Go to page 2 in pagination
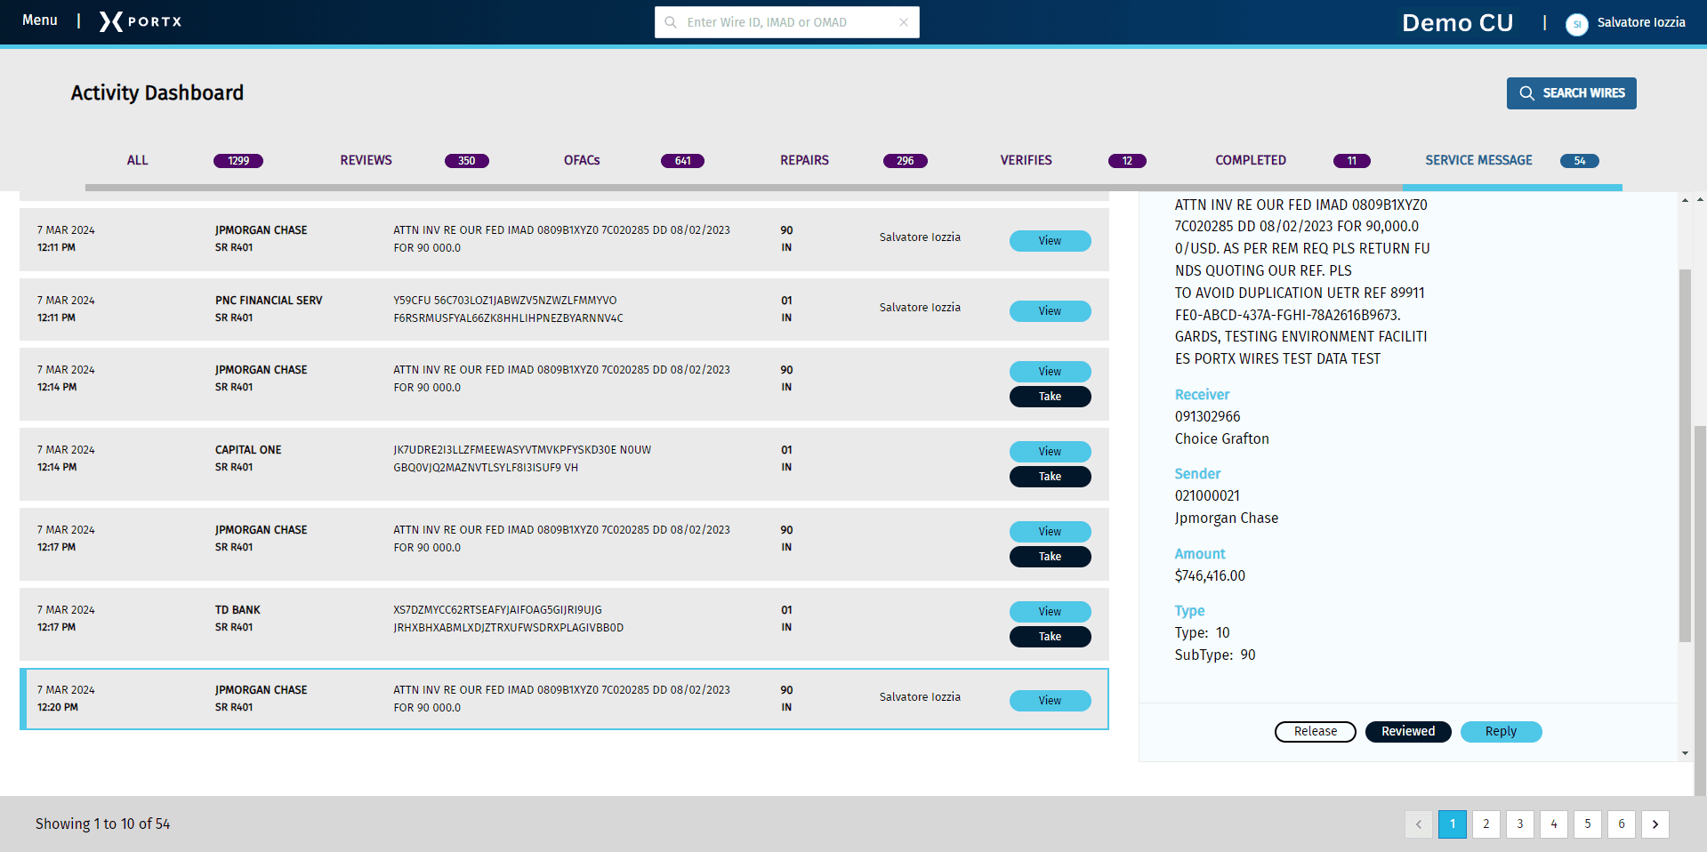The height and width of the screenshot is (852, 1707). click(x=1486, y=824)
